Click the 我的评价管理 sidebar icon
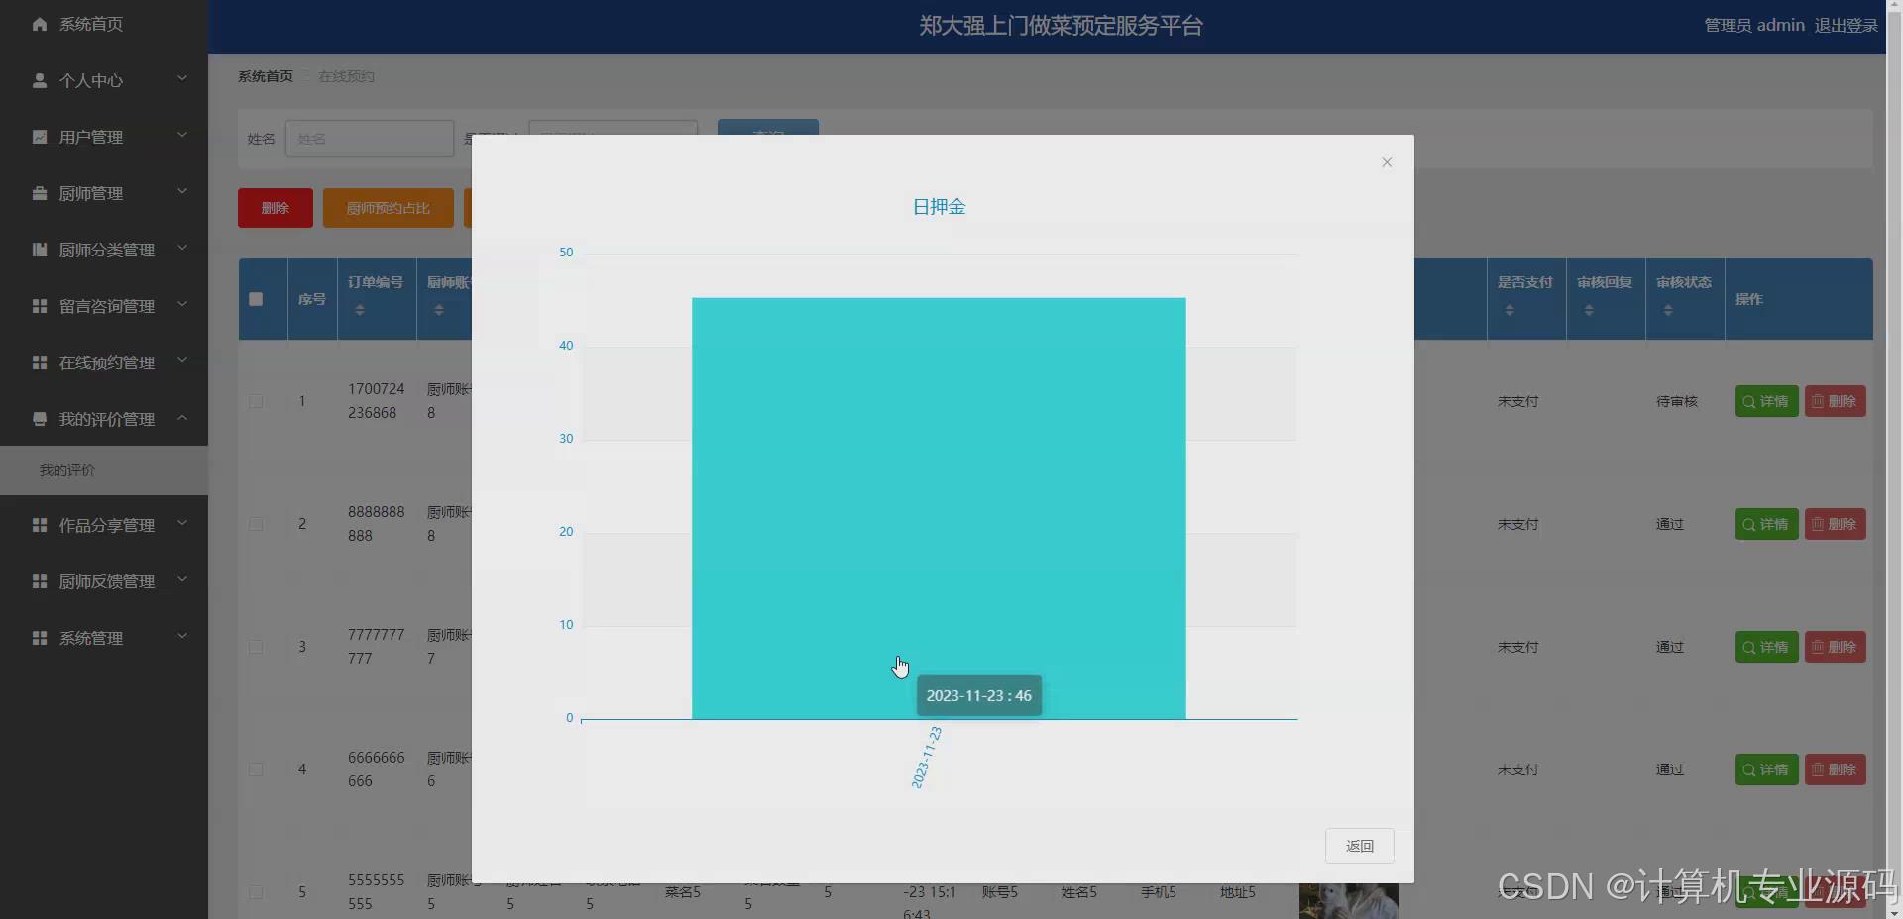Image resolution: width=1903 pixels, height=919 pixels. 40,419
